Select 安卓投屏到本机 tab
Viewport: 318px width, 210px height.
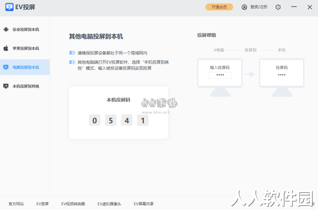(25, 30)
